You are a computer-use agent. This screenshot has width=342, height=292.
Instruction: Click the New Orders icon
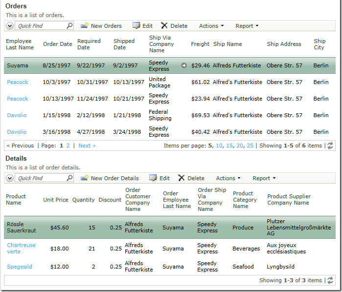pos(85,25)
